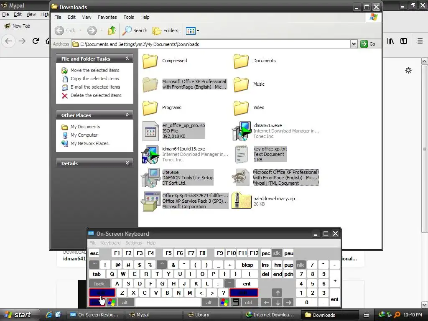Open the View menu in Downloads window

click(87, 17)
